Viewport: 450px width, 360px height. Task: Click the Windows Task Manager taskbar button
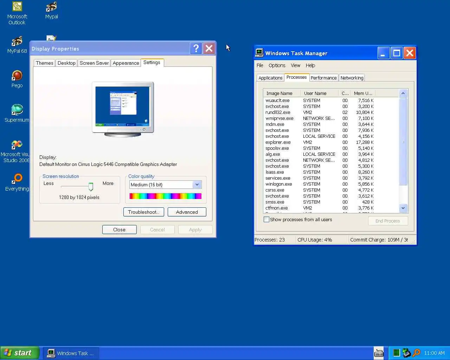coord(71,353)
